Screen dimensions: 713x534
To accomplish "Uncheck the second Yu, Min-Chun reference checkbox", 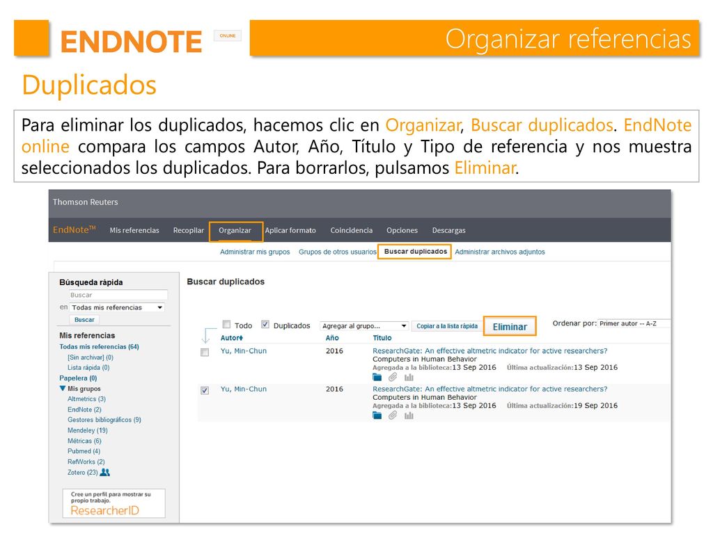I will tap(205, 391).
